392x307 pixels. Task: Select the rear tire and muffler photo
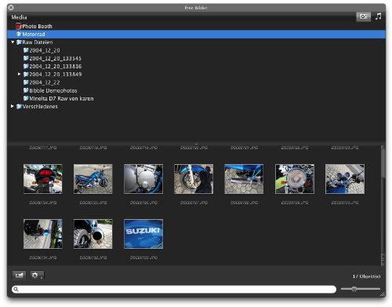point(93,234)
